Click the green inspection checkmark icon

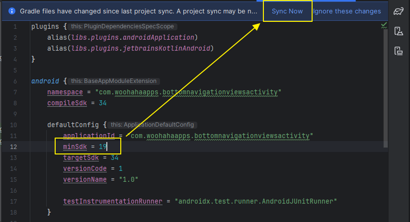coord(384,25)
